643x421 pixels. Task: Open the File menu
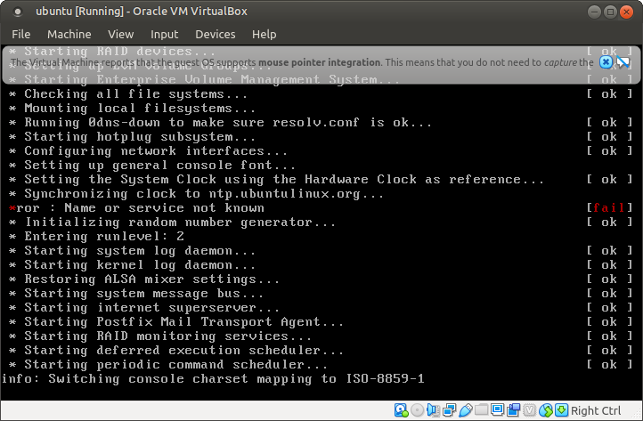tap(20, 34)
